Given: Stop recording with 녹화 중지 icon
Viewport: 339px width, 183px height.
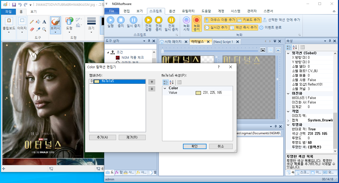Looking at the screenshot, I should pyautogui.click(x=197, y=20).
